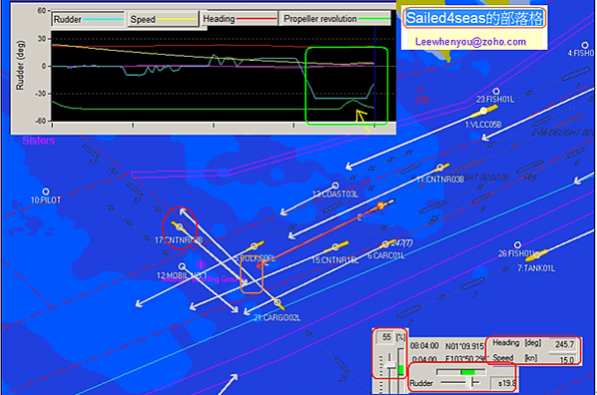
Task: Toggle the Rudder curve in graph legend
Action: (x=88, y=19)
